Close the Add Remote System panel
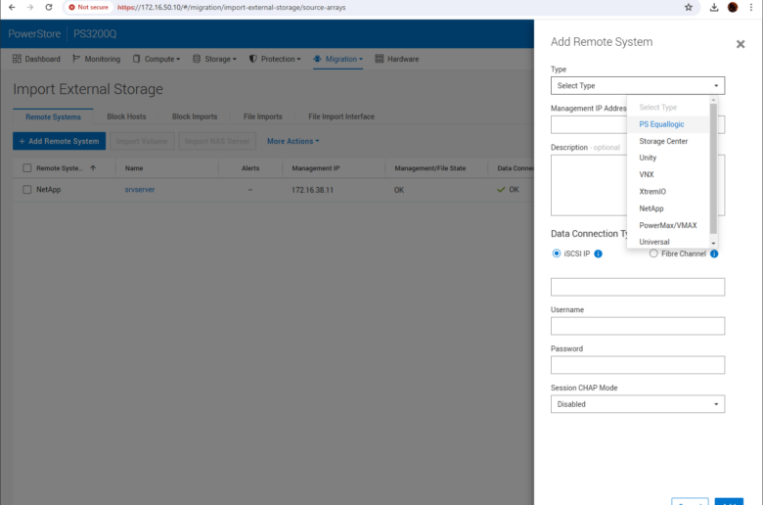Viewport: 763px width, 505px height. pos(741,44)
